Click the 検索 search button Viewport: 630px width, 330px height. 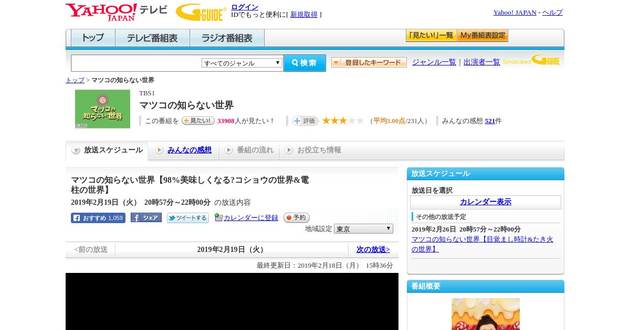pos(304,63)
